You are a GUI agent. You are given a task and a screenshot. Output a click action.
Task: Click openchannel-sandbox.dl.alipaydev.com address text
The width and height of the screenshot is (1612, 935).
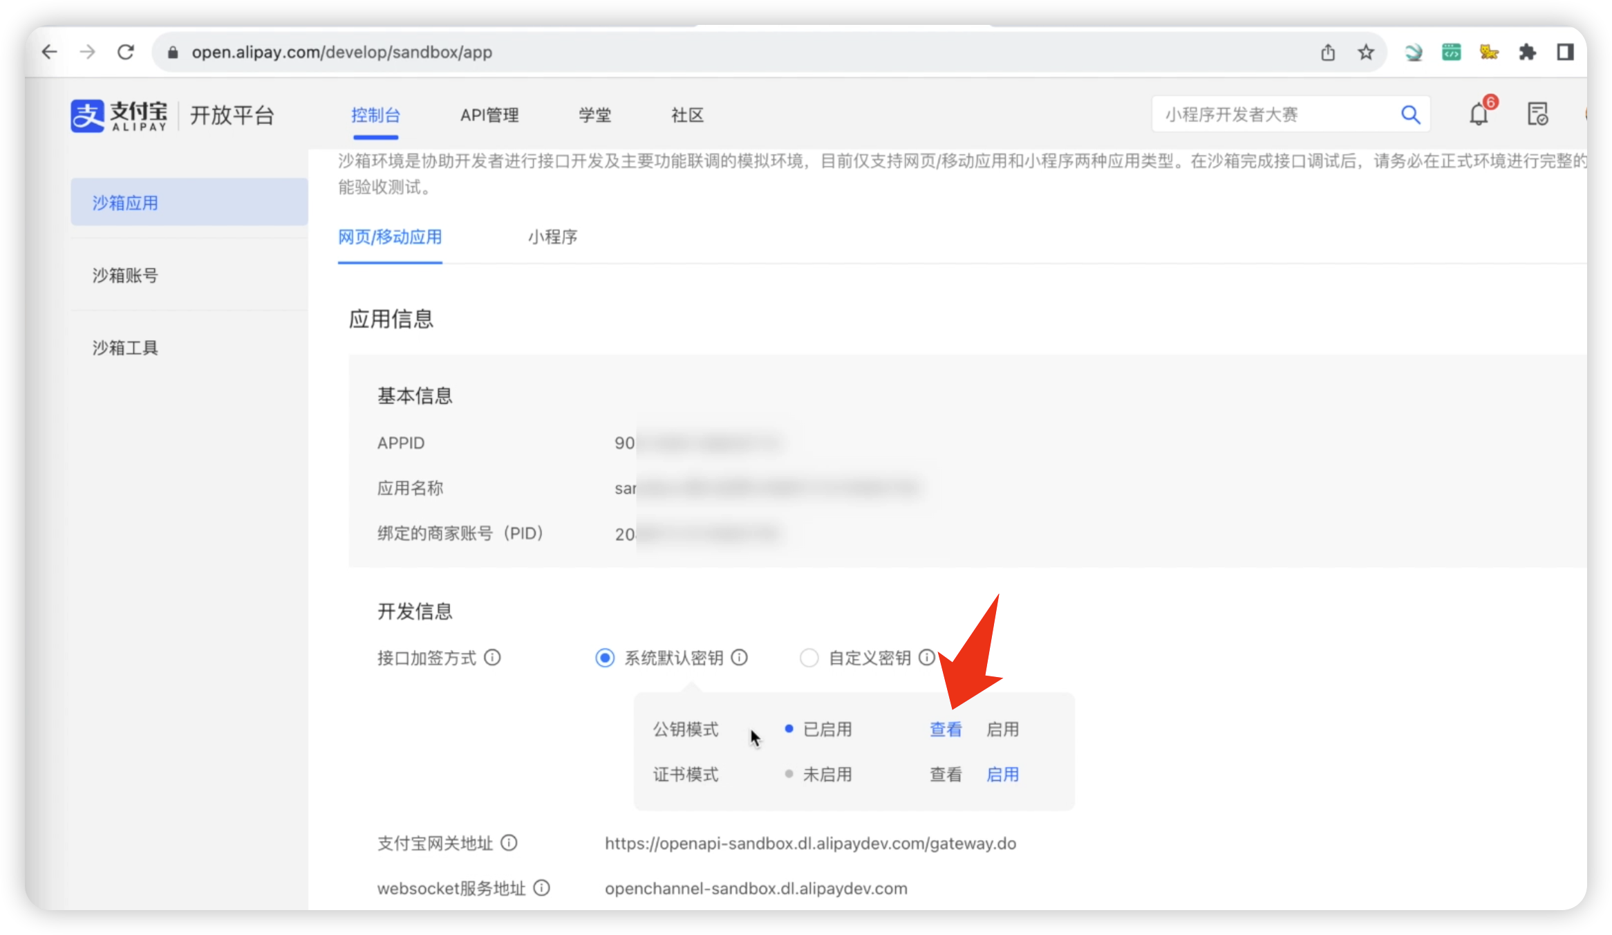(756, 888)
